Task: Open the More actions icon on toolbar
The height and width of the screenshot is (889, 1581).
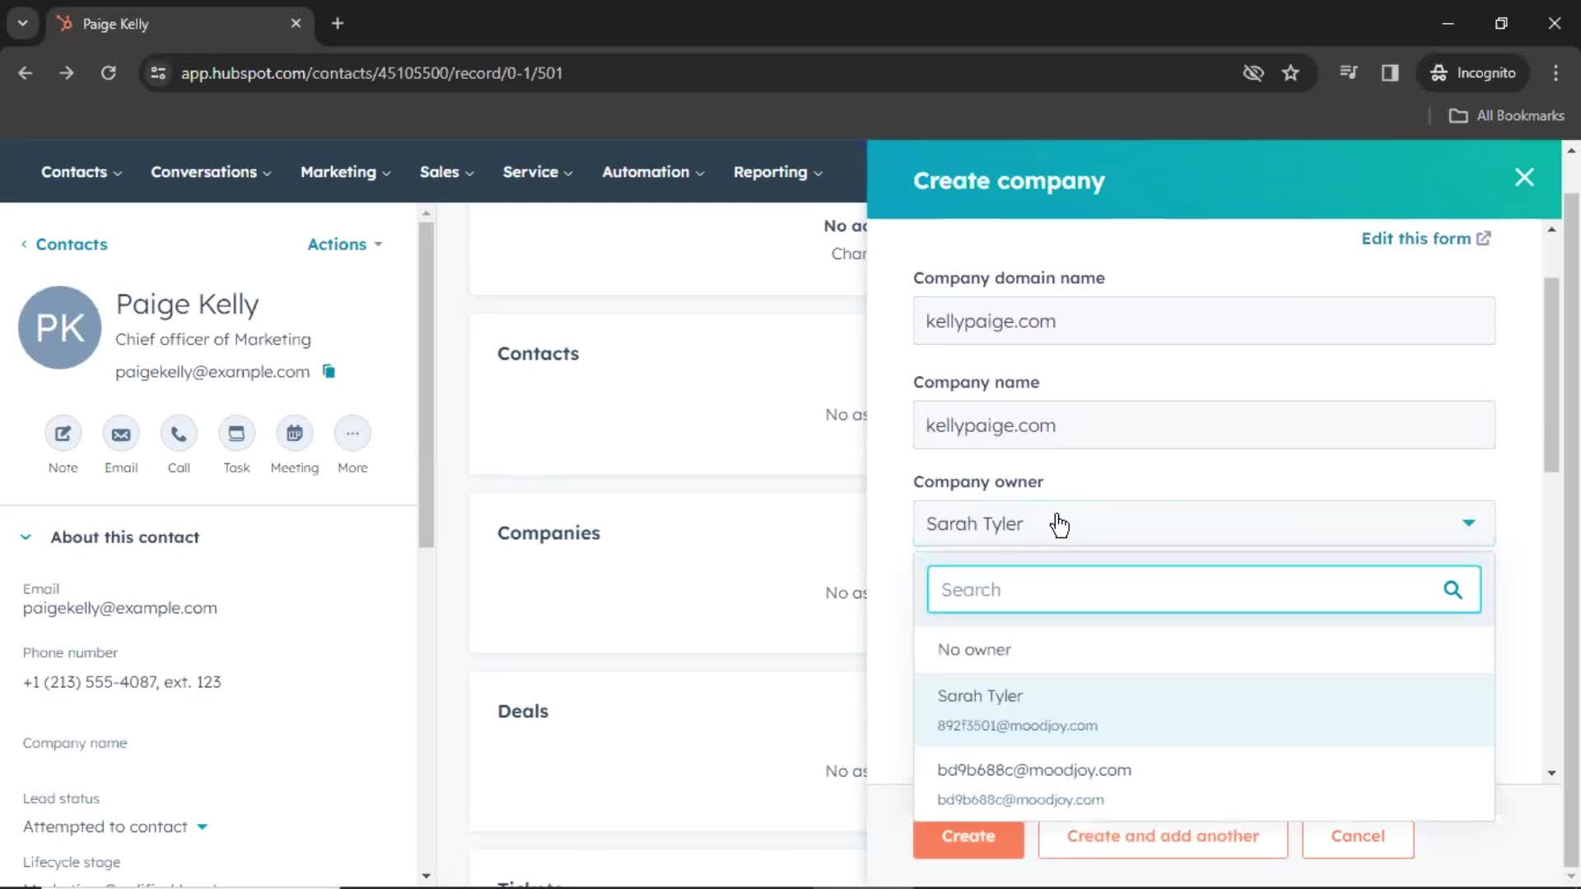Action: [x=352, y=433]
